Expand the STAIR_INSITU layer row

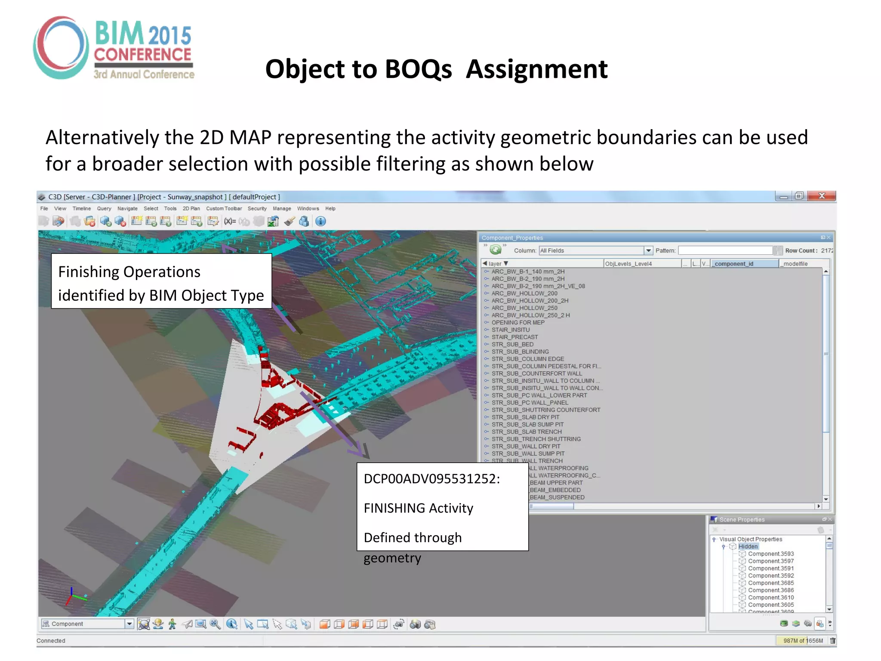[x=487, y=330]
